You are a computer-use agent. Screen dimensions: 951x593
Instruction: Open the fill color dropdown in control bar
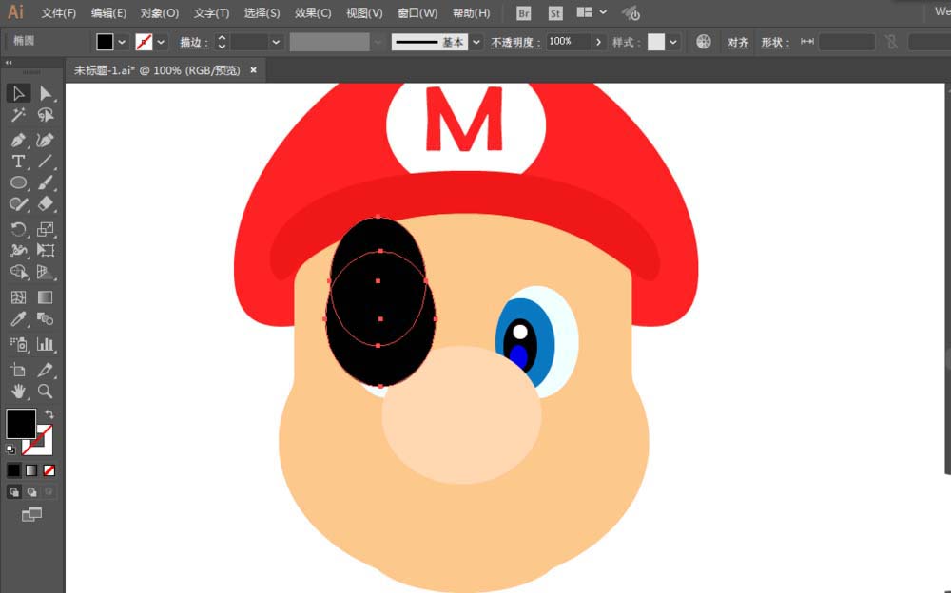[122, 42]
